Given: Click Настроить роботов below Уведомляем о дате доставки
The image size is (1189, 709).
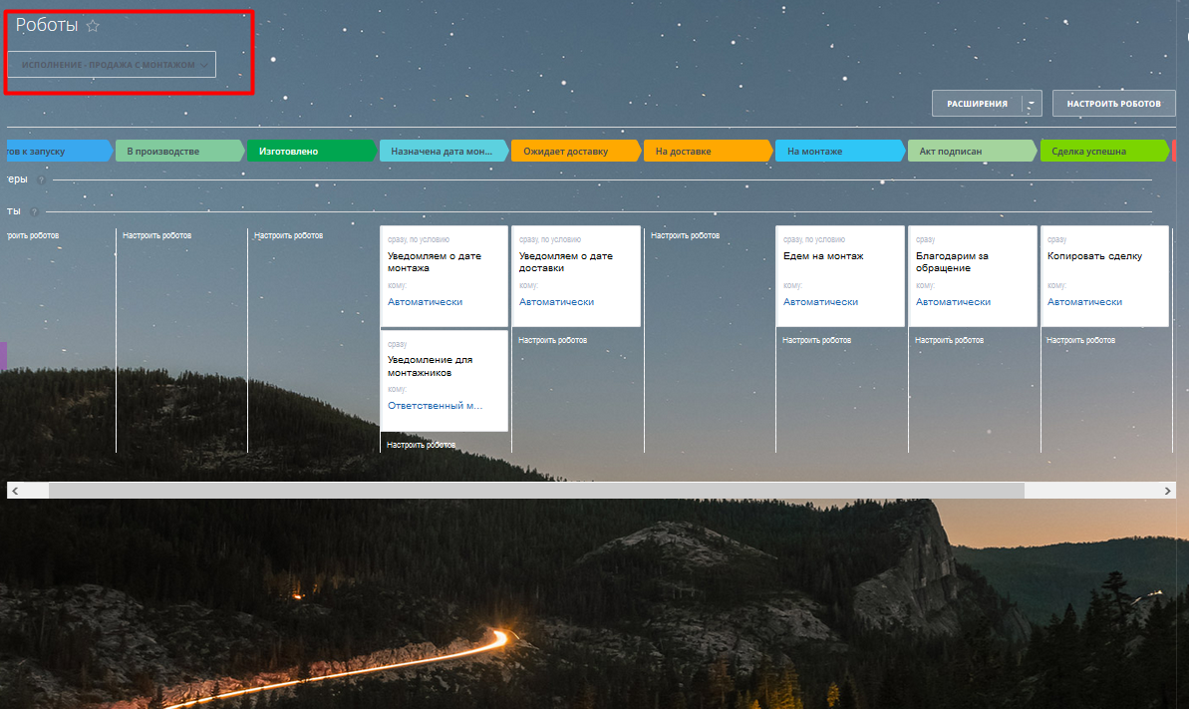Looking at the screenshot, I should coord(553,340).
